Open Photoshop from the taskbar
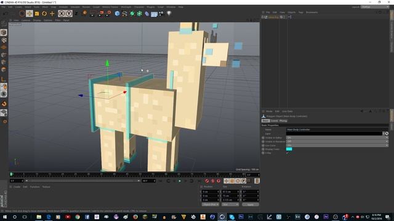Screen dimensions: 394x221 coord(241,217)
